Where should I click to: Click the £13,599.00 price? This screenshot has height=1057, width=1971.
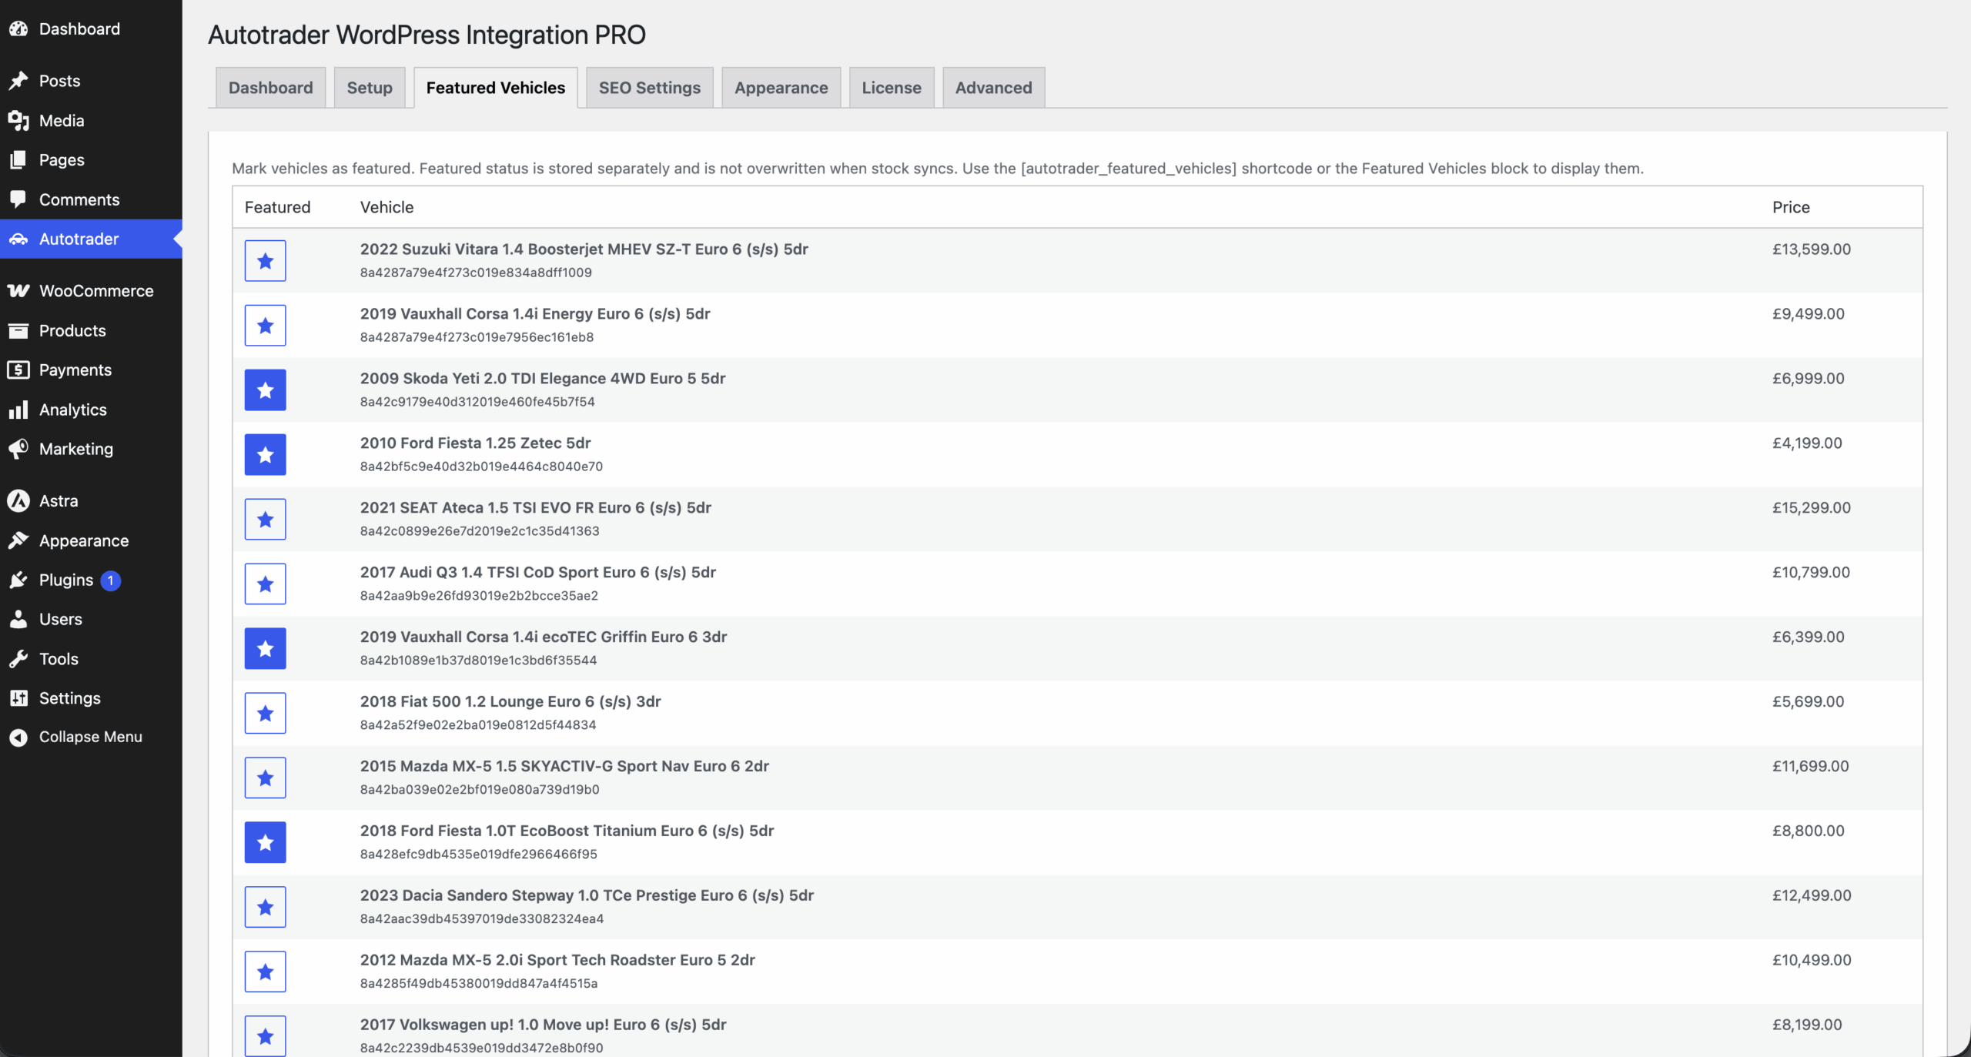[1812, 249]
